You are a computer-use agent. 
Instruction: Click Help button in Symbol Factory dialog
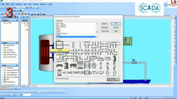[x=116, y=31]
